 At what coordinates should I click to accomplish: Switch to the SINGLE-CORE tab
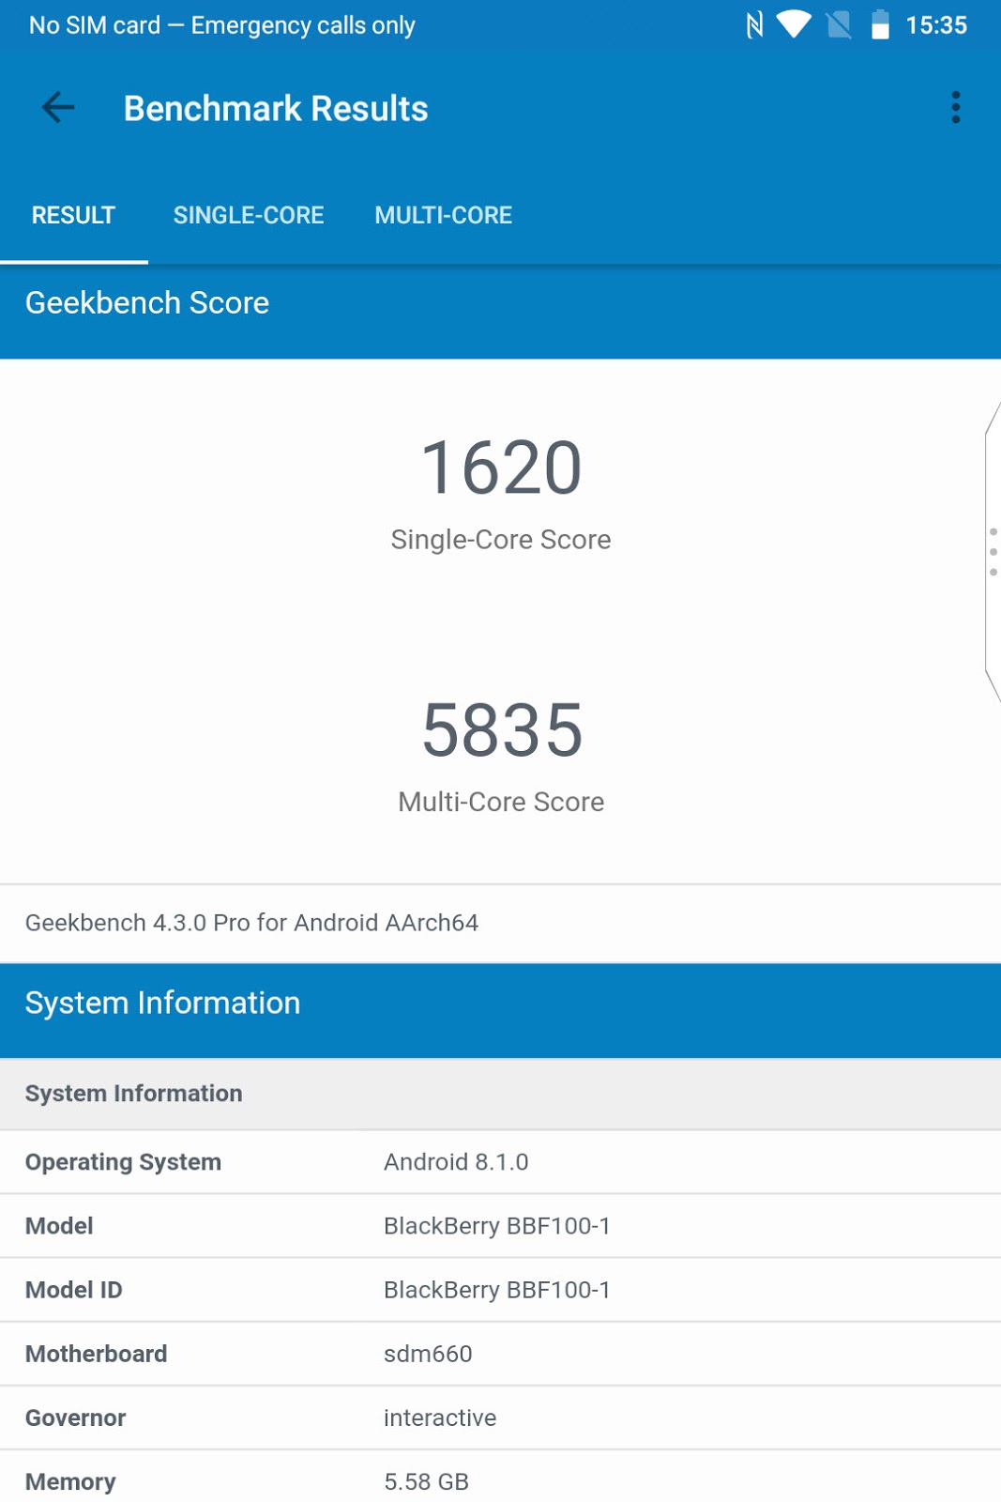tap(249, 215)
